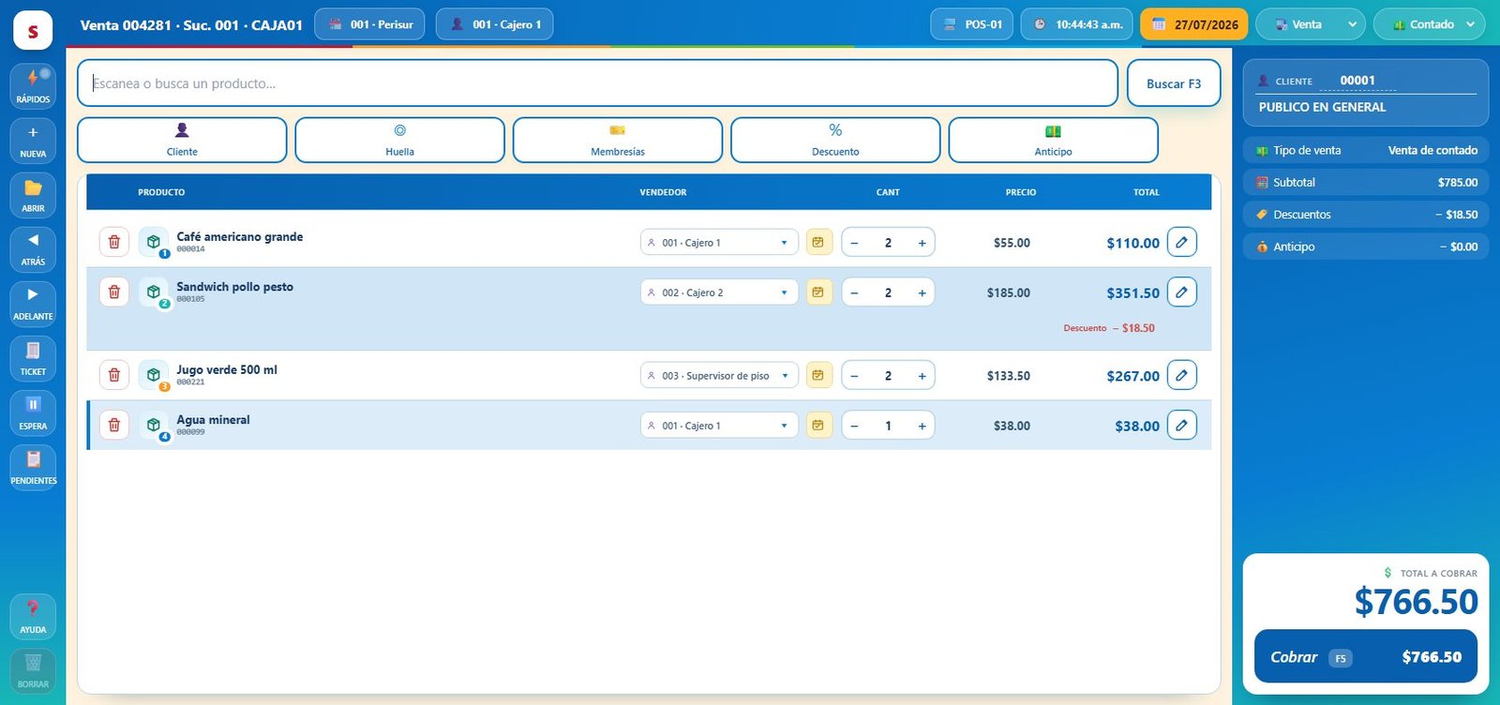Go forward with the Adelante arrow

click(x=33, y=304)
